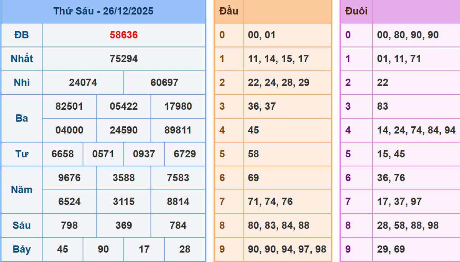460x262 pixels.
Task: Select sixth prize number 369
Action: click(123, 225)
